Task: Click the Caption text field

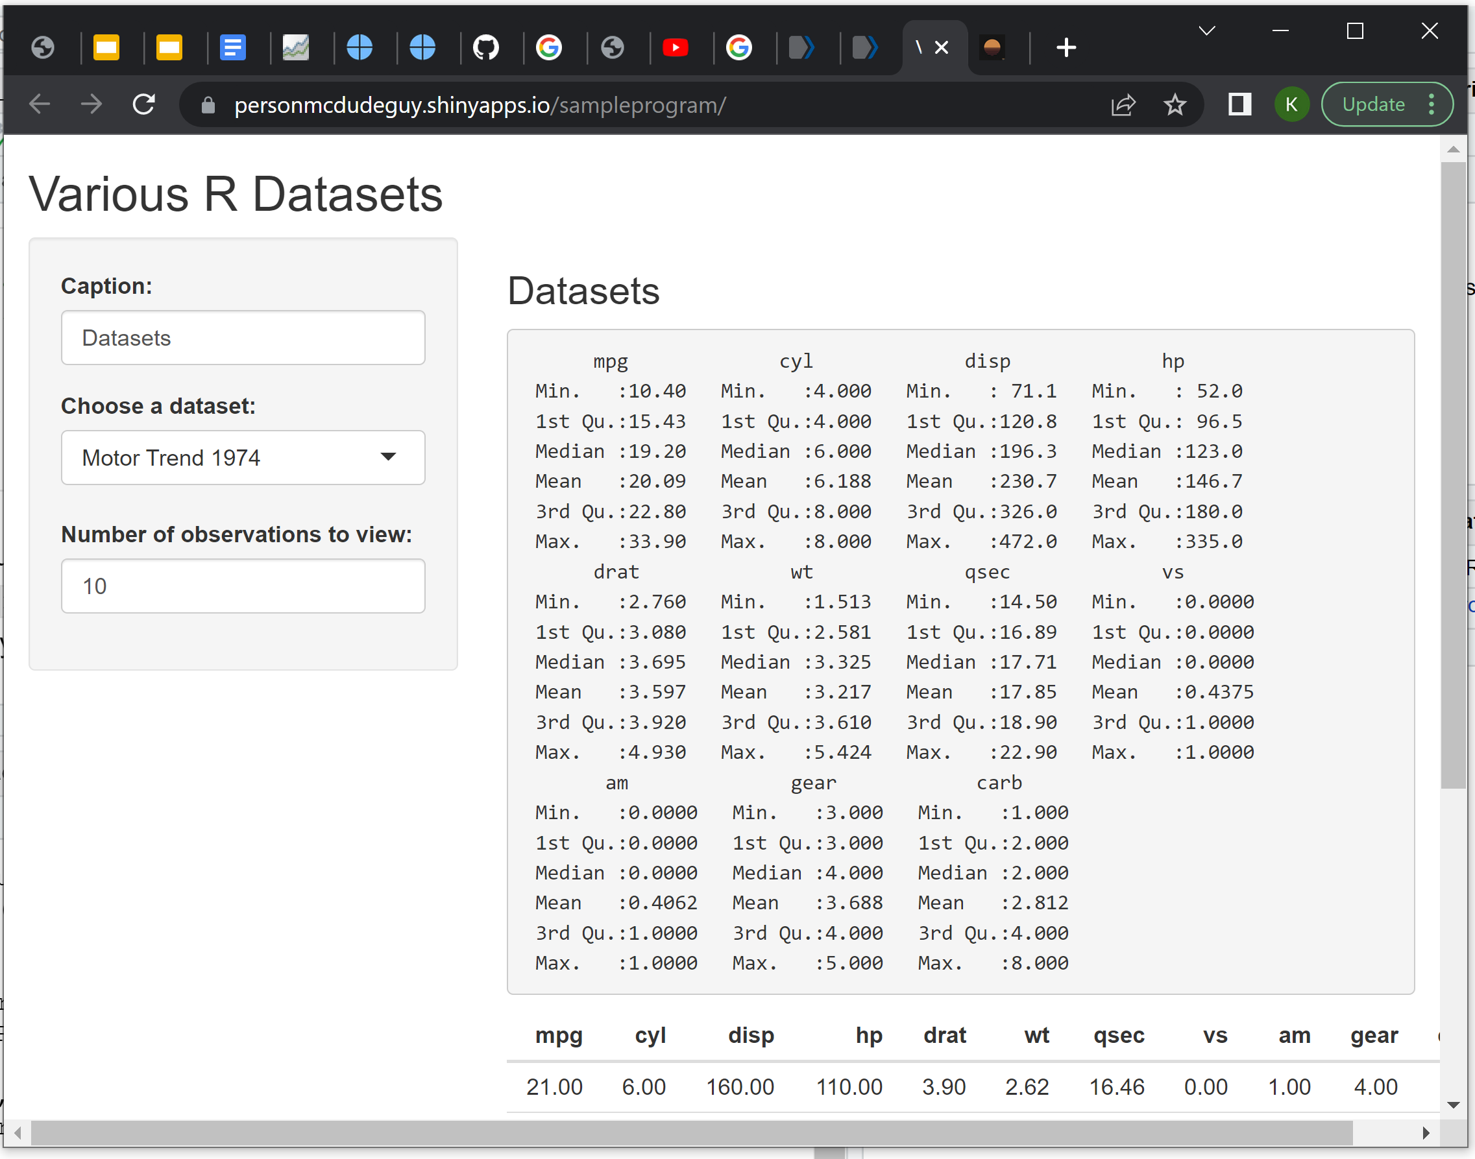Action: (x=243, y=338)
